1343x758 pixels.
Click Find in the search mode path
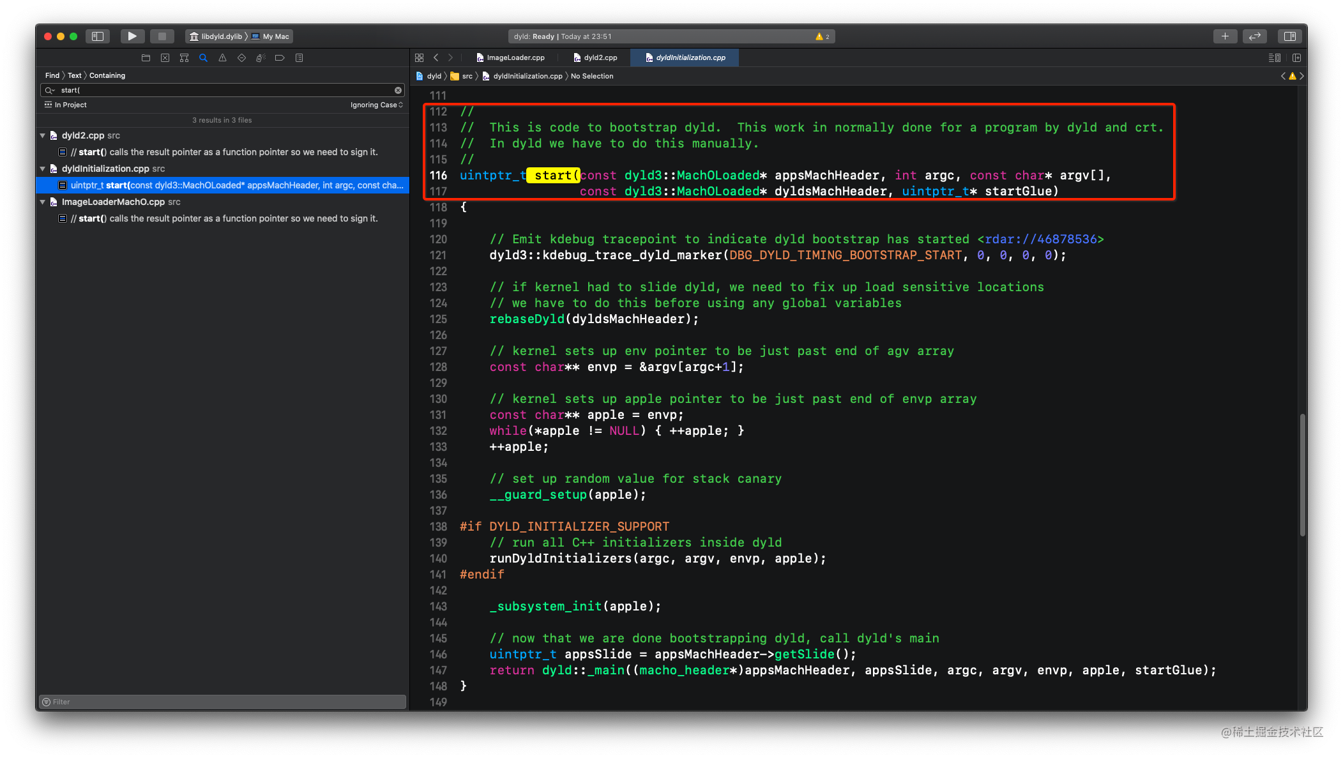(x=52, y=75)
